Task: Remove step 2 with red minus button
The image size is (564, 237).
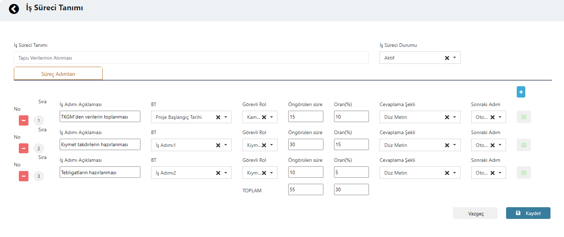Action: [x=23, y=148]
